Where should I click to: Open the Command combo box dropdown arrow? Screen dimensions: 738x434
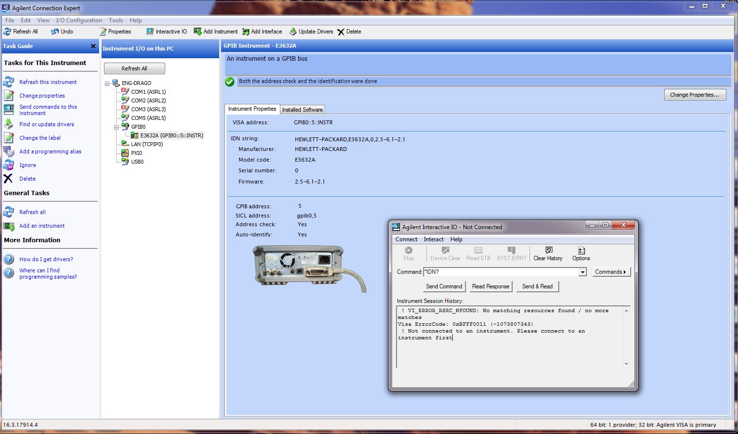pos(583,272)
